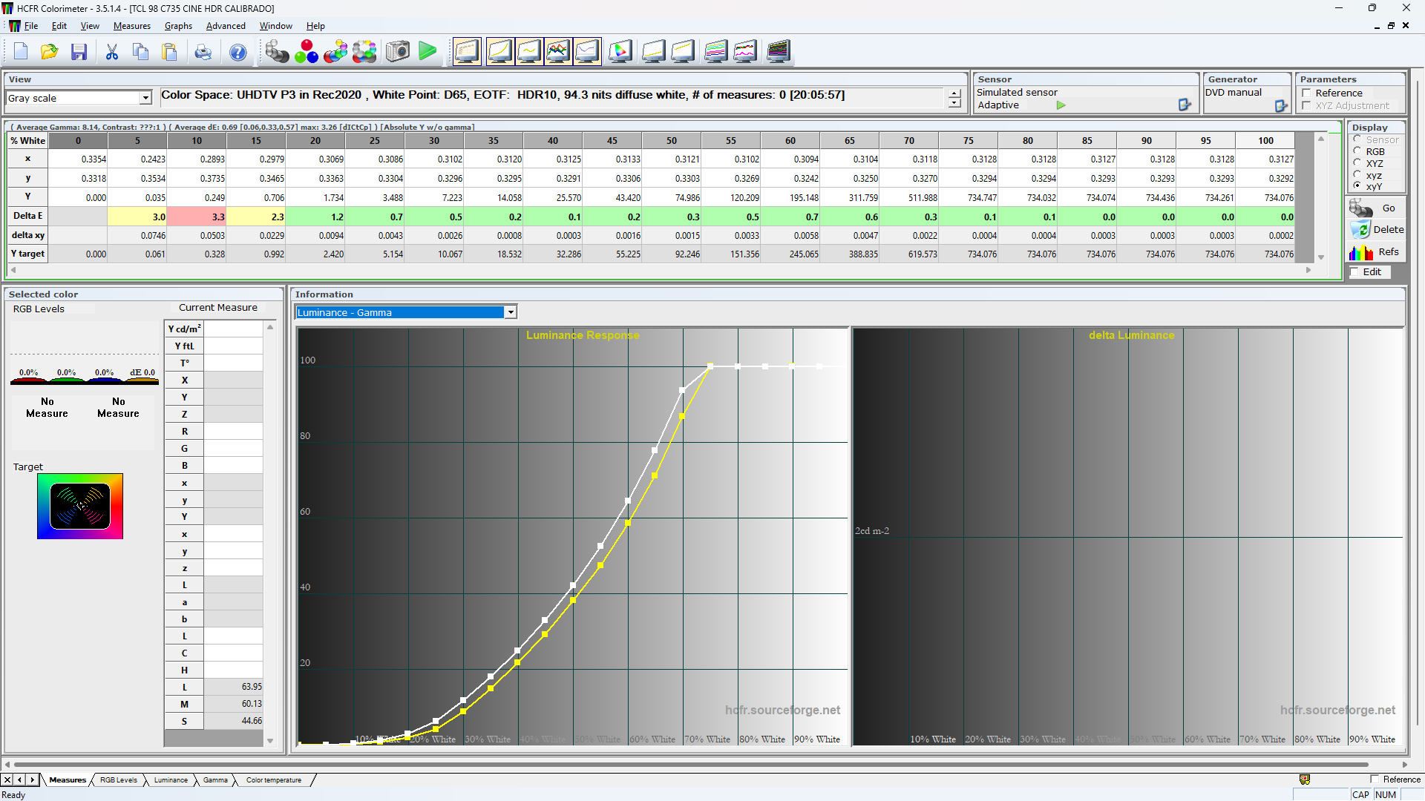1425x801 pixels.
Task: Toggle the measures table view monitor icon
Action: pos(468,52)
